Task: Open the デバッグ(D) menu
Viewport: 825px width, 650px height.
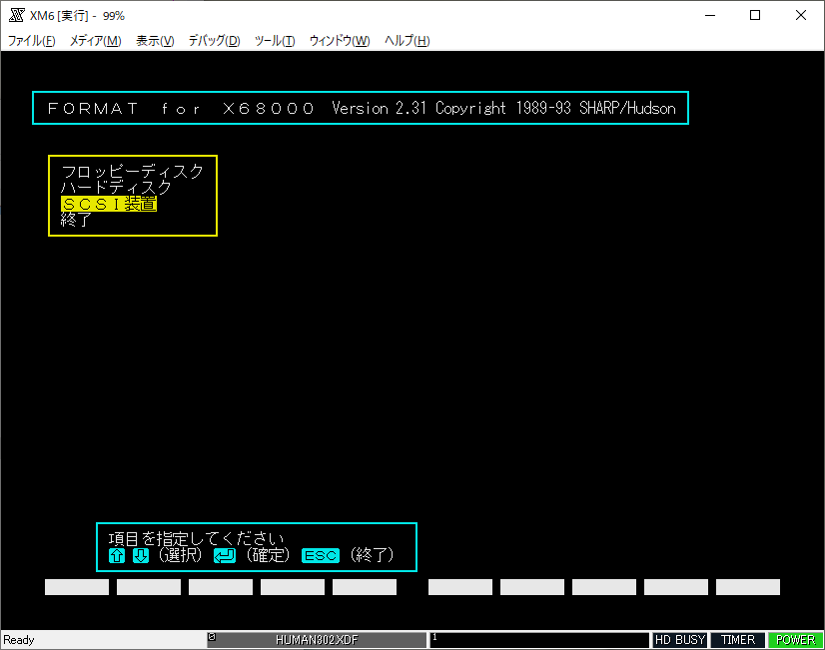Action: tap(214, 41)
